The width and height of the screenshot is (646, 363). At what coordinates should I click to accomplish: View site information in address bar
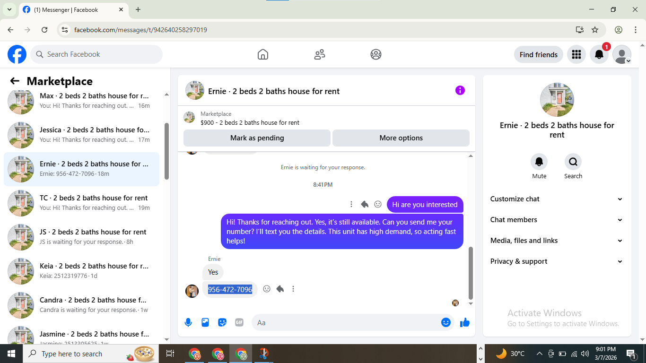tap(65, 30)
